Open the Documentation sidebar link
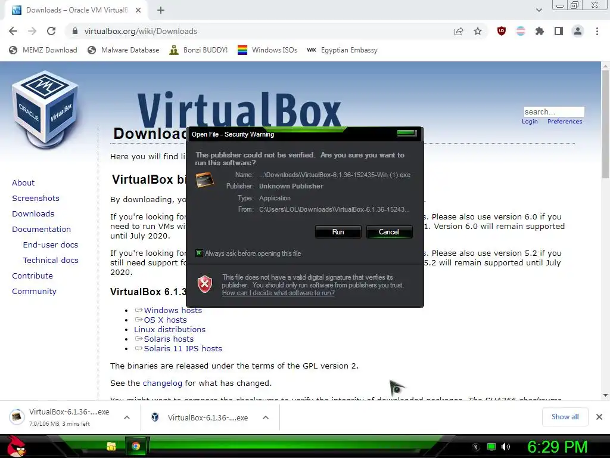This screenshot has height=458, width=610. (x=41, y=230)
